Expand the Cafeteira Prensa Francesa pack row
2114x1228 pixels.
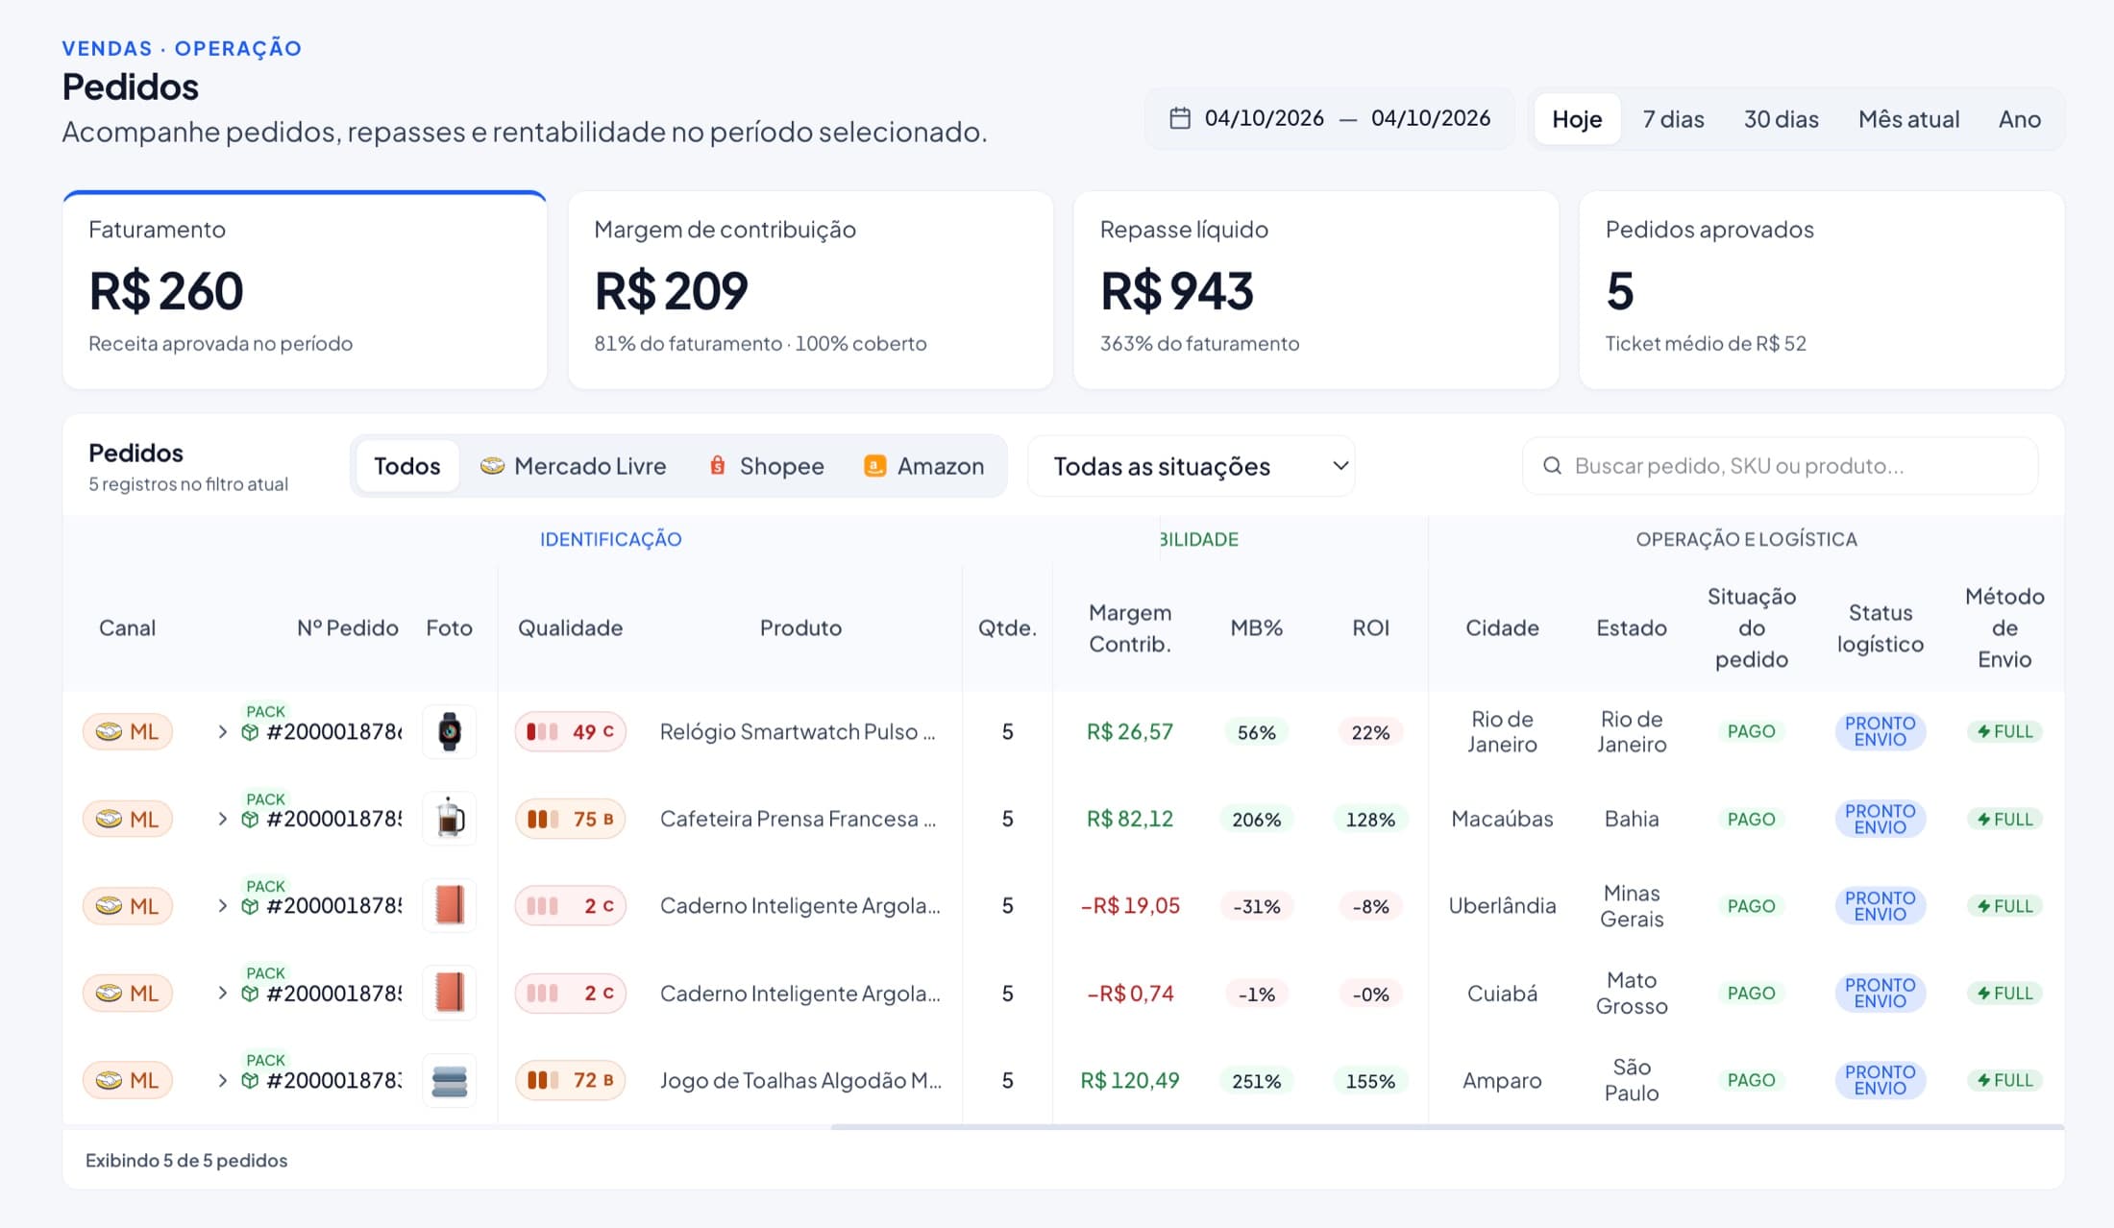click(x=222, y=820)
